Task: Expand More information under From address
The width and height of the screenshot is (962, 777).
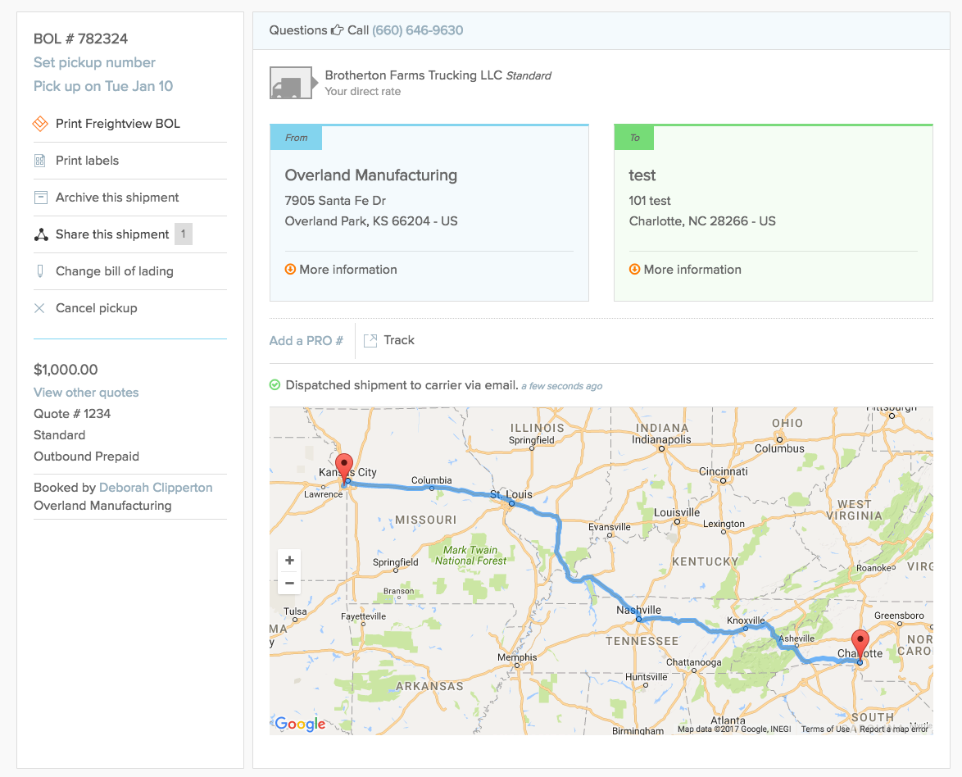Action: tap(341, 270)
